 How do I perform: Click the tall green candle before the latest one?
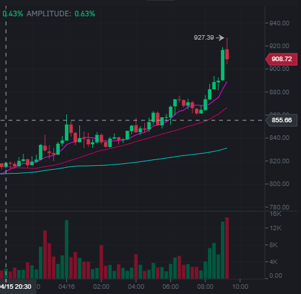(x=222, y=65)
